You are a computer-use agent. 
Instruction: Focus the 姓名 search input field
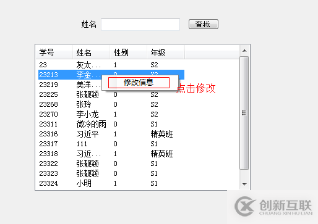tap(140, 24)
